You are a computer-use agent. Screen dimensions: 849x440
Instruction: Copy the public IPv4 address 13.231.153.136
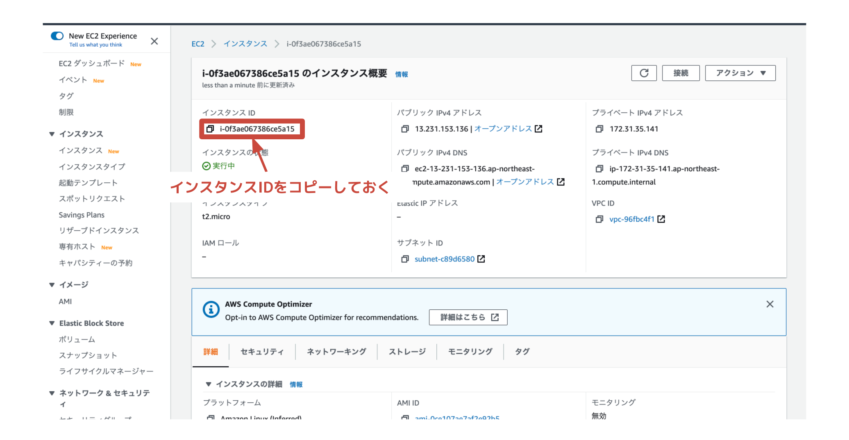405,129
